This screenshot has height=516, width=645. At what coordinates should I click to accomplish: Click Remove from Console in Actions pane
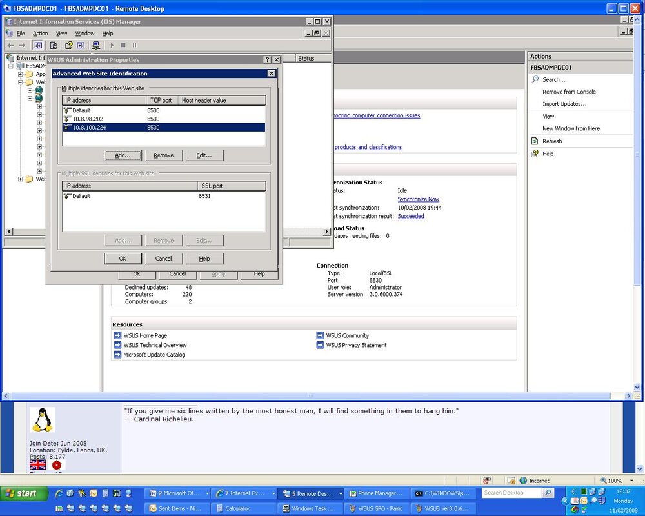[569, 92]
